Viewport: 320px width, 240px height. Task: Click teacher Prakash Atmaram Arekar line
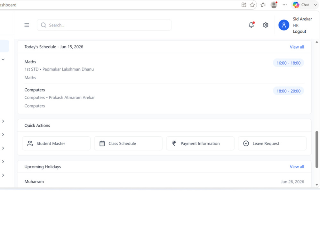click(60, 98)
